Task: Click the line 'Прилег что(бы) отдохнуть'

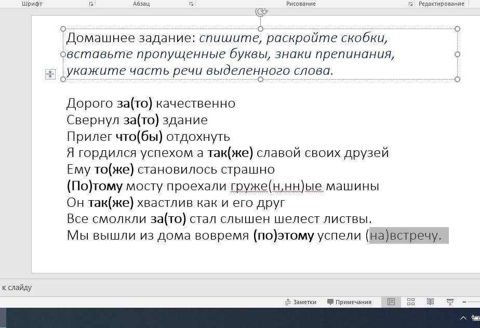Action: tap(148, 137)
